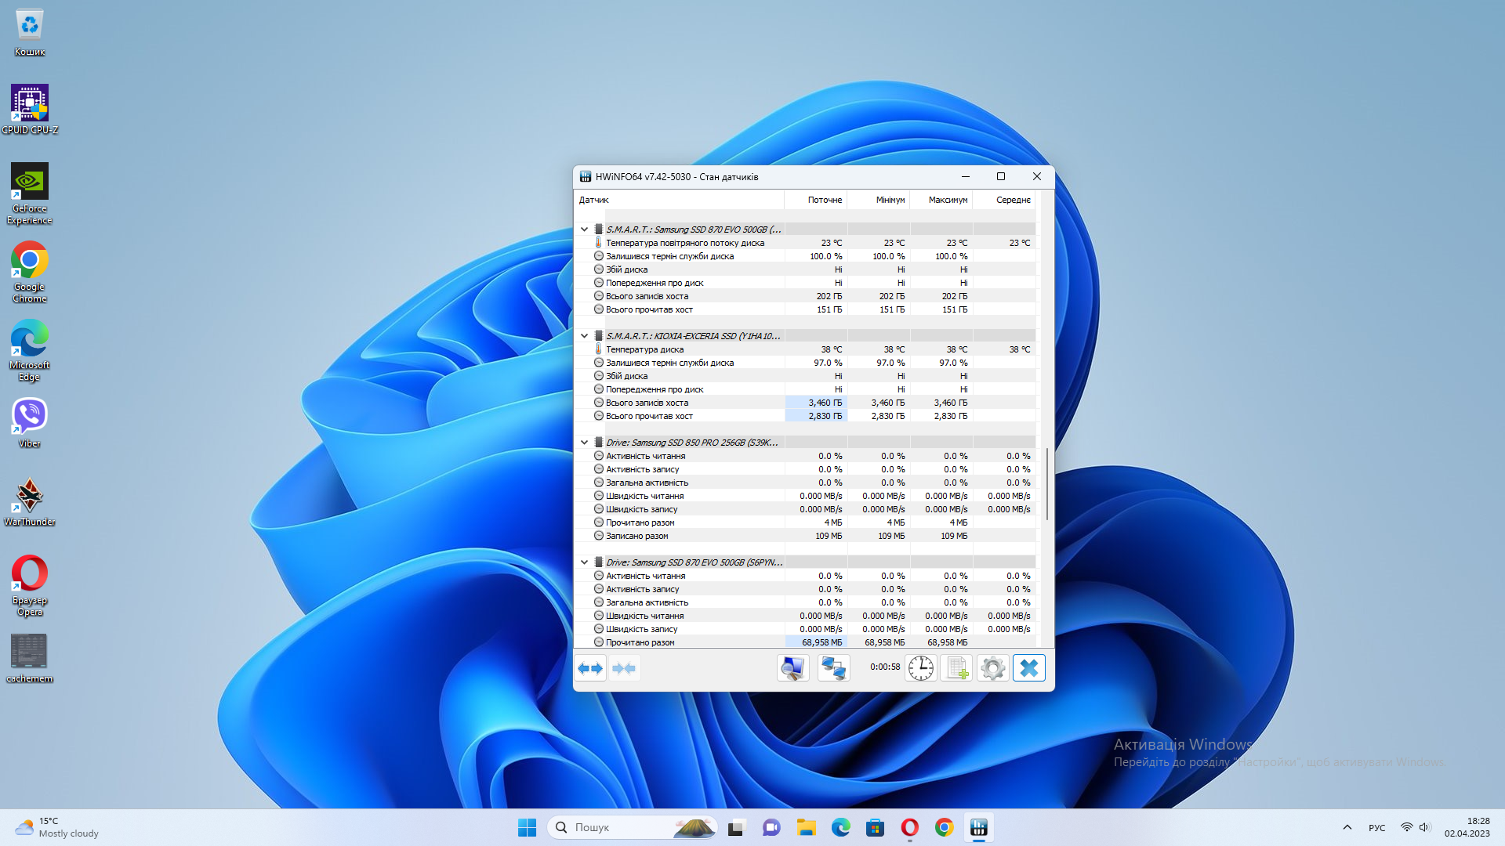
Task: Open volume speaker tray icon
Action: [1424, 827]
